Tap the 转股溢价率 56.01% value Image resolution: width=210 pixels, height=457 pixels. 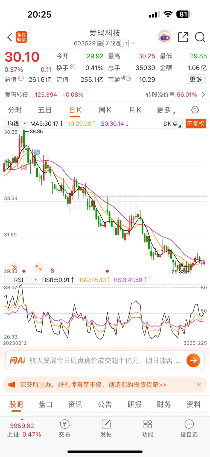[187, 95]
